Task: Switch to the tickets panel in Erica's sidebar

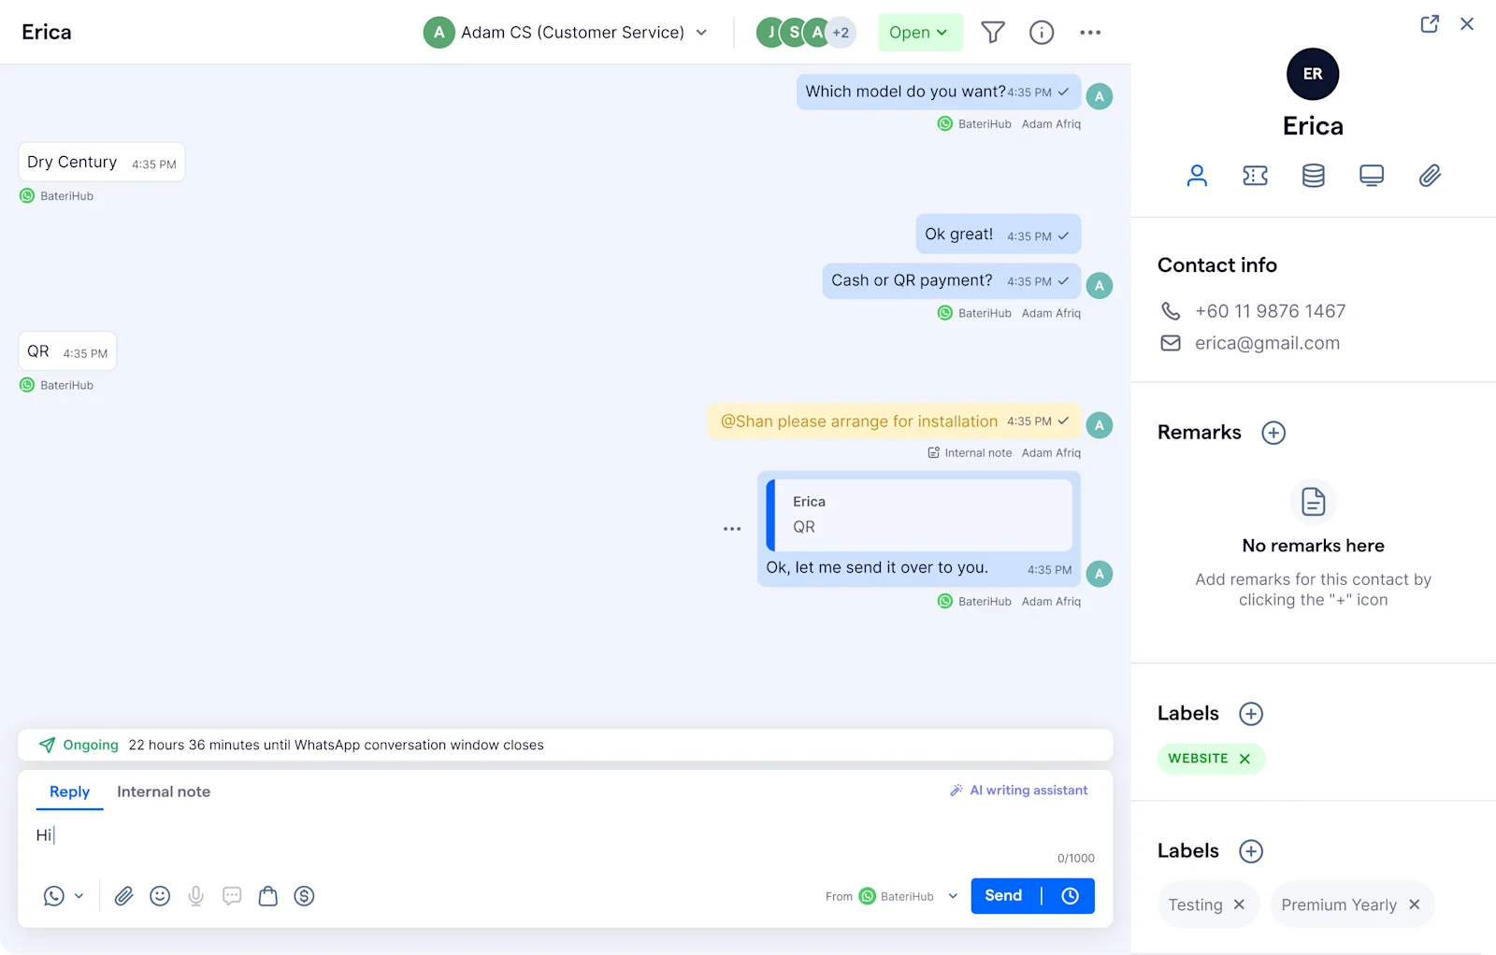Action: coord(1255,175)
